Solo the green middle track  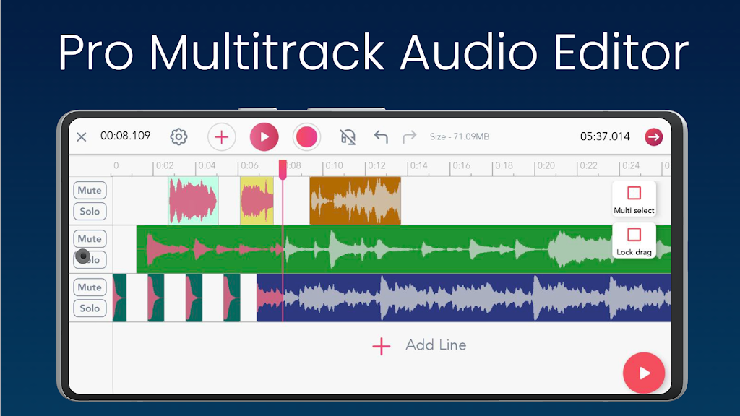89,259
